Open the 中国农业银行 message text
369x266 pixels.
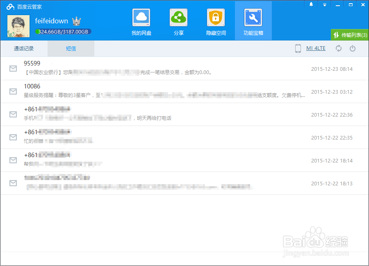119,72
